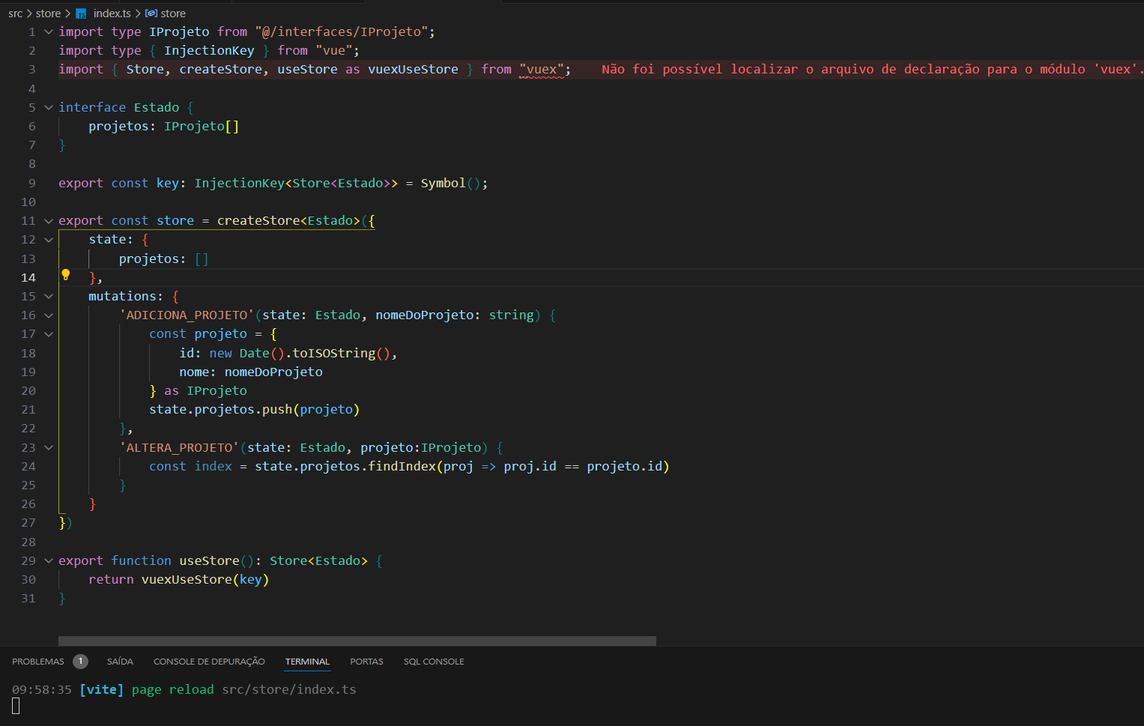Switch to the SAÍDA tab

[x=120, y=662]
